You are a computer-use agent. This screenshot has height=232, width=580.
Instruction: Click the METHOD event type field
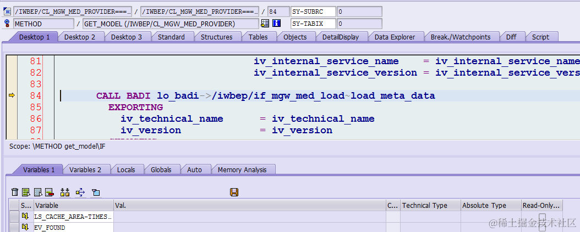click(43, 24)
